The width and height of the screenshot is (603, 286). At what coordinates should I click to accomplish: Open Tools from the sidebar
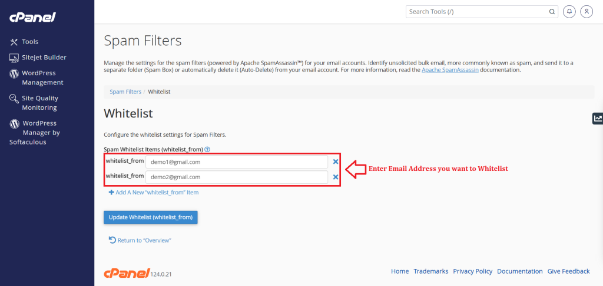coord(24,42)
